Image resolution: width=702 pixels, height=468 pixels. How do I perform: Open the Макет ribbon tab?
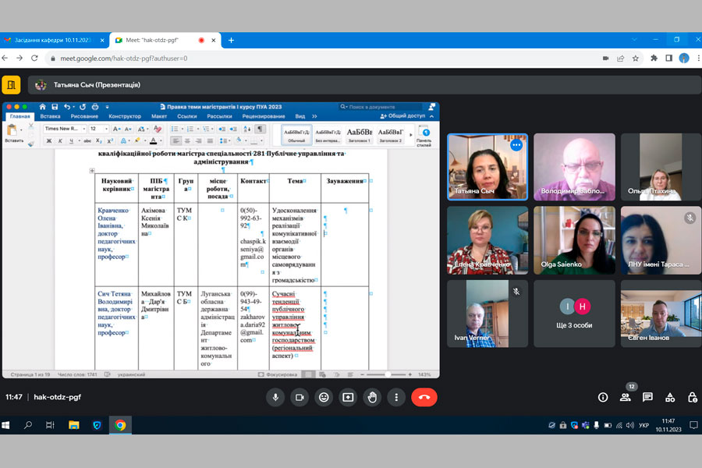coord(159,116)
